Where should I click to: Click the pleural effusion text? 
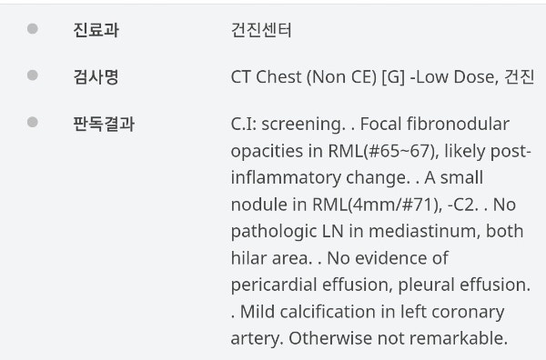[x=464, y=285]
